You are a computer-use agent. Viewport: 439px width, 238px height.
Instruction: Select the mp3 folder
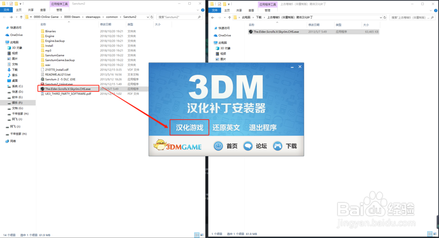click(x=48, y=50)
